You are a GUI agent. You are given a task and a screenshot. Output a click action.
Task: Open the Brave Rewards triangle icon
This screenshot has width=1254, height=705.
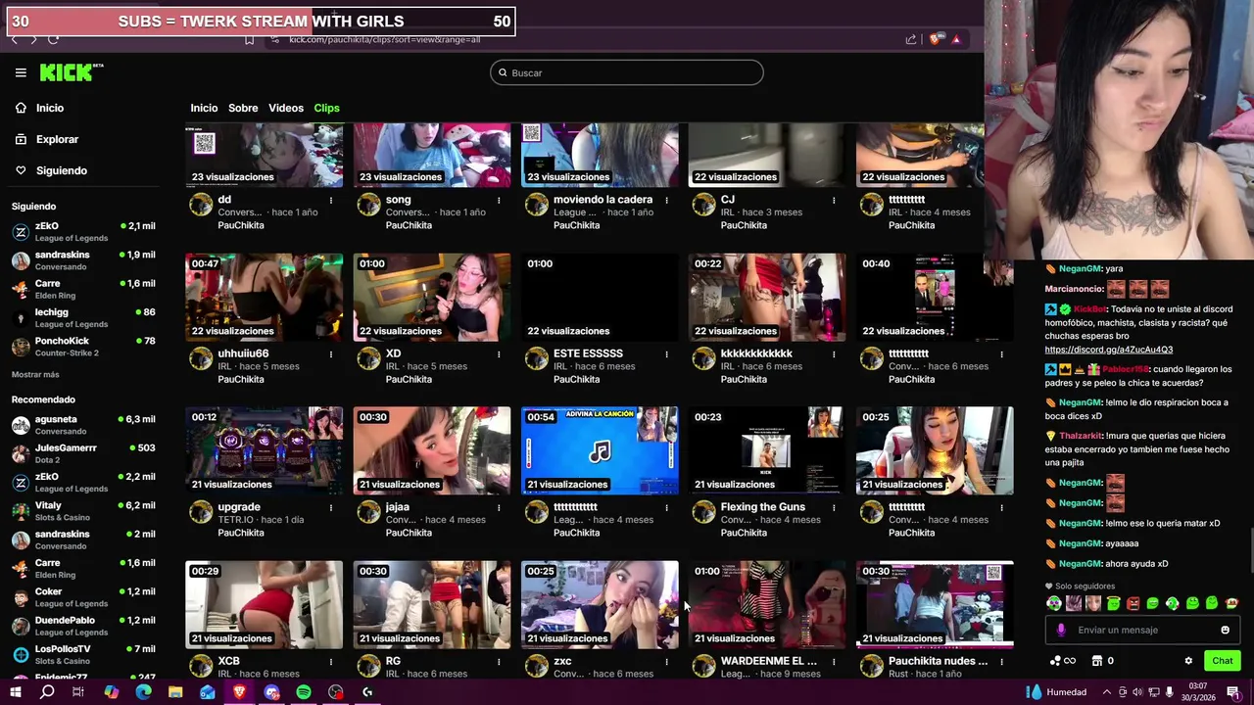click(x=956, y=39)
